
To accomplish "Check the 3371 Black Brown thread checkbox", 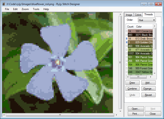I will (127, 35).
